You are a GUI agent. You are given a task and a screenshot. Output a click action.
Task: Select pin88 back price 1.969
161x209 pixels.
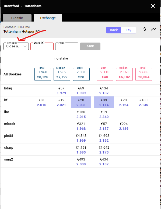(x=81, y=138)
